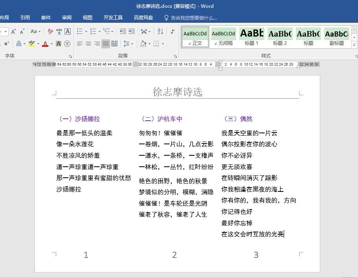Clear formatting with the eraser icon

click(50, 32)
